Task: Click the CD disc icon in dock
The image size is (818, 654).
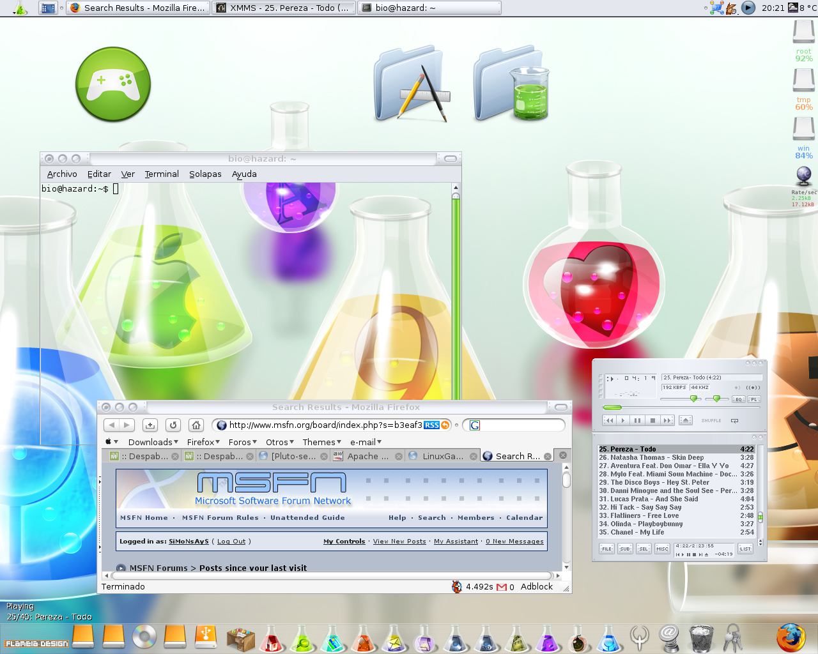Action: [x=144, y=637]
